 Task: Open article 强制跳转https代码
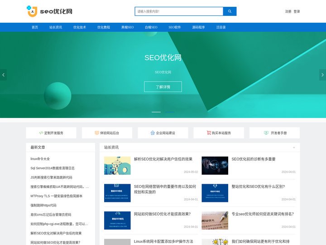point(43,206)
